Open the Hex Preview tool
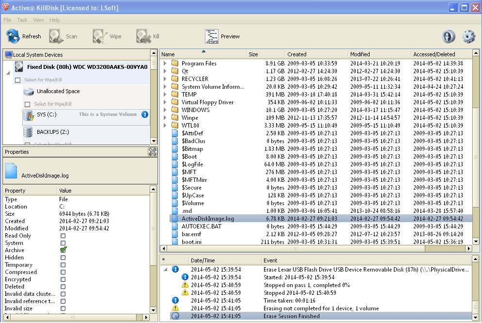482x323 pixels. click(x=212, y=35)
